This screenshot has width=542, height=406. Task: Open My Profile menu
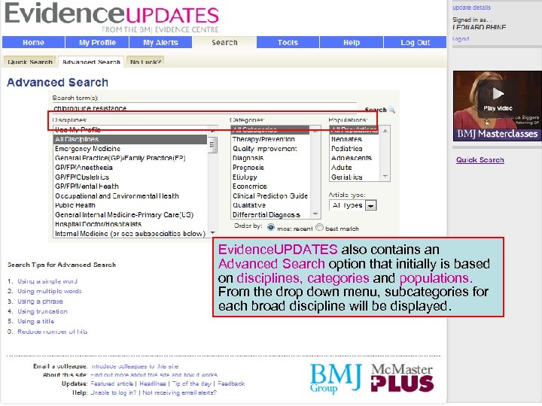pyautogui.click(x=97, y=42)
